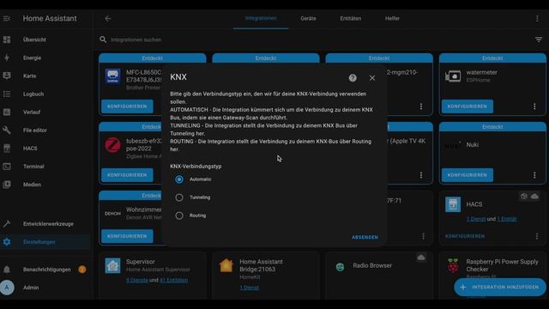Open options menu on mgm210 card

coord(421,106)
